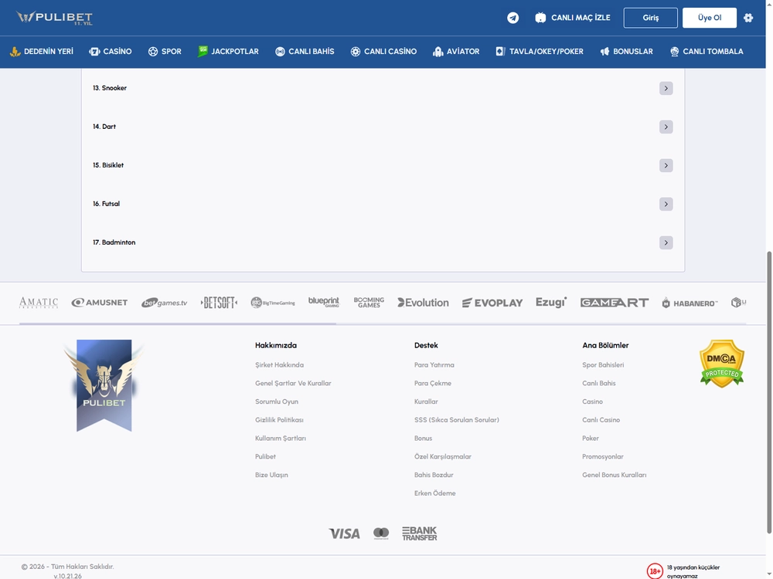
Task: Expand the 13. Snooker section
Action: 666,88
